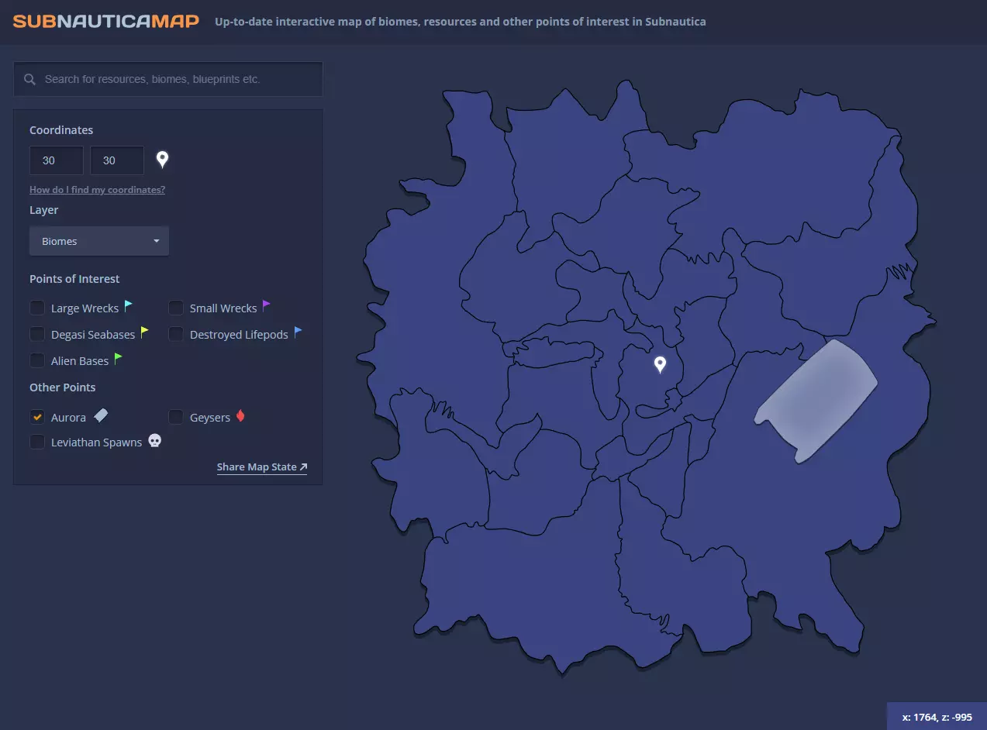Image resolution: width=987 pixels, height=730 pixels.
Task: Click the Aurora ship on the map
Action: click(816, 401)
